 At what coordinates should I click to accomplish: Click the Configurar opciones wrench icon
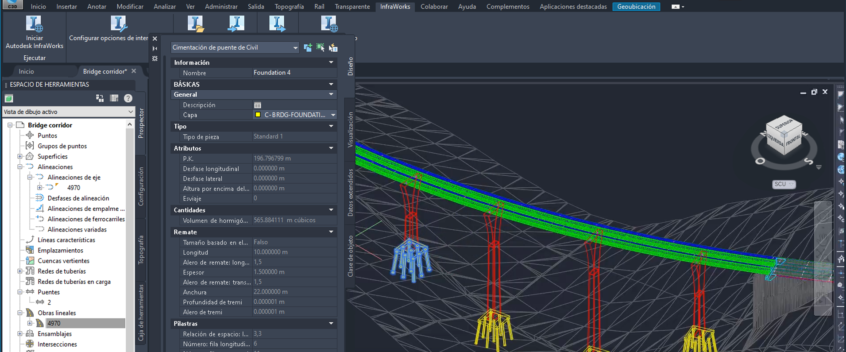click(x=118, y=24)
